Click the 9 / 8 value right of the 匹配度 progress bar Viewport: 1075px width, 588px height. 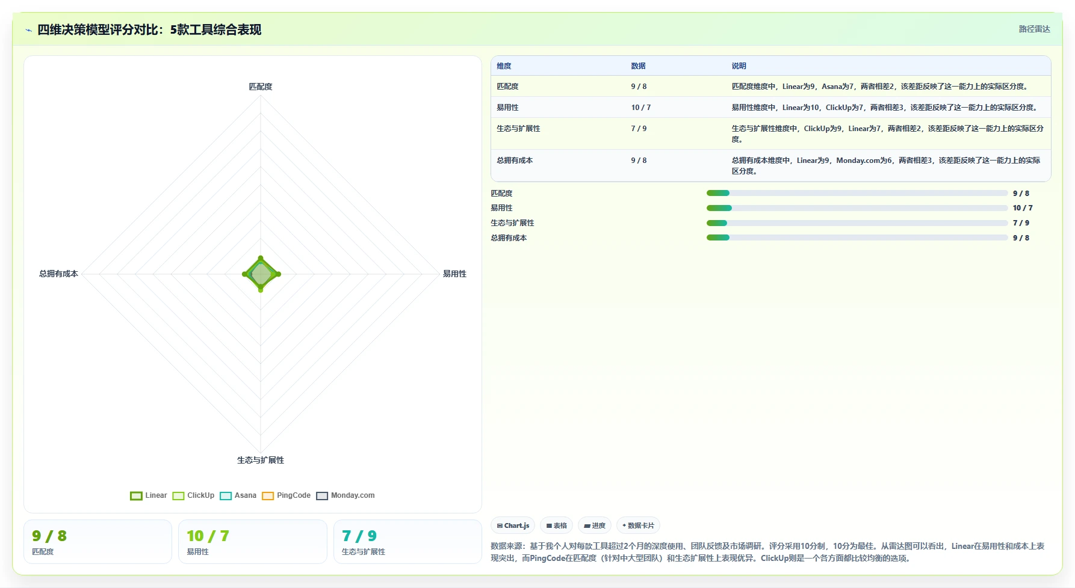coord(1021,194)
